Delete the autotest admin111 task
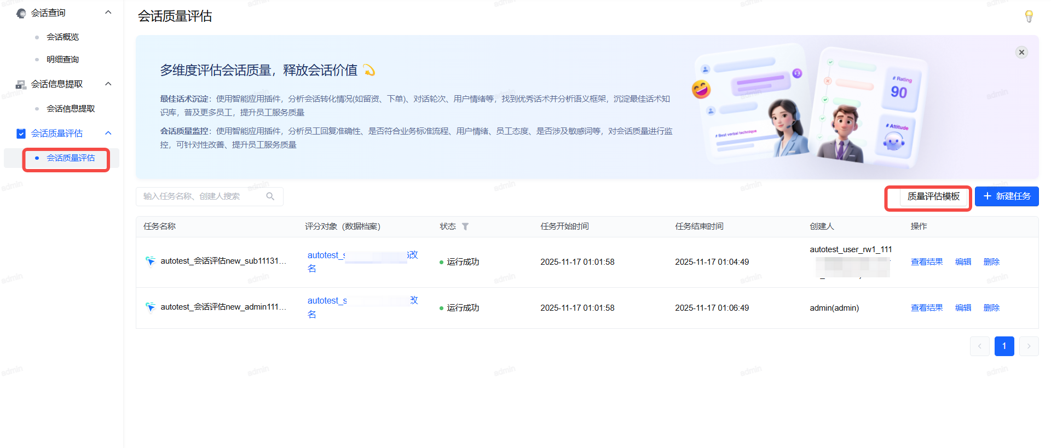This screenshot has width=1051, height=448. coord(991,308)
